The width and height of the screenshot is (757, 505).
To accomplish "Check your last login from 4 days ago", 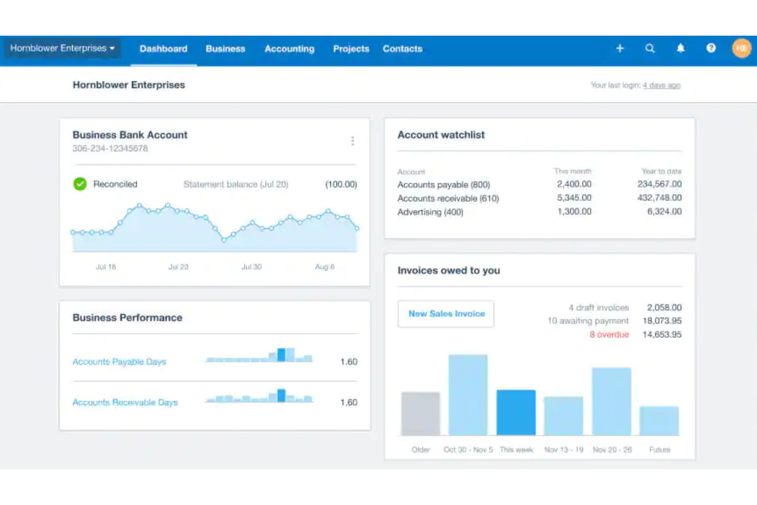I will point(661,85).
